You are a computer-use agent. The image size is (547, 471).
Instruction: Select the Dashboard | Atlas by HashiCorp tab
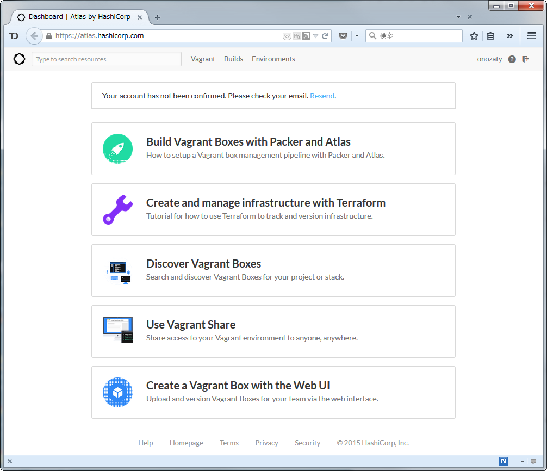pyautogui.click(x=79, y=17)
